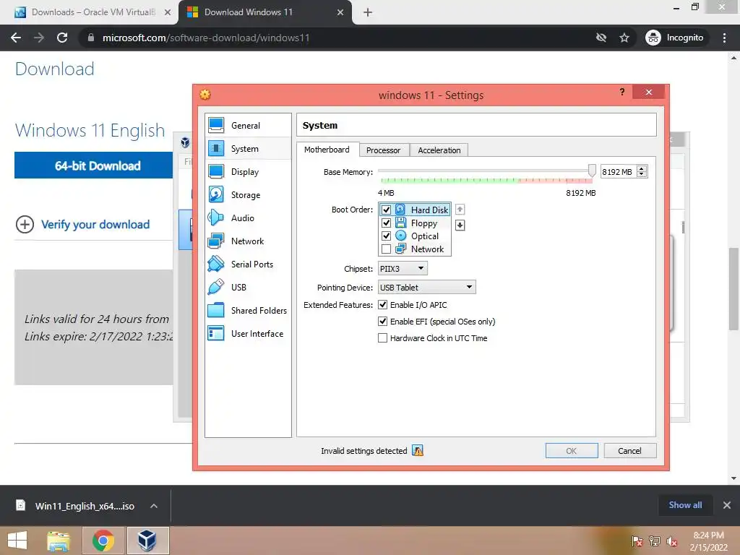The width and height of the screenshot is (740, 555).
Task: Open Shared Folders settings icon
Action: [x=216, y=310]
